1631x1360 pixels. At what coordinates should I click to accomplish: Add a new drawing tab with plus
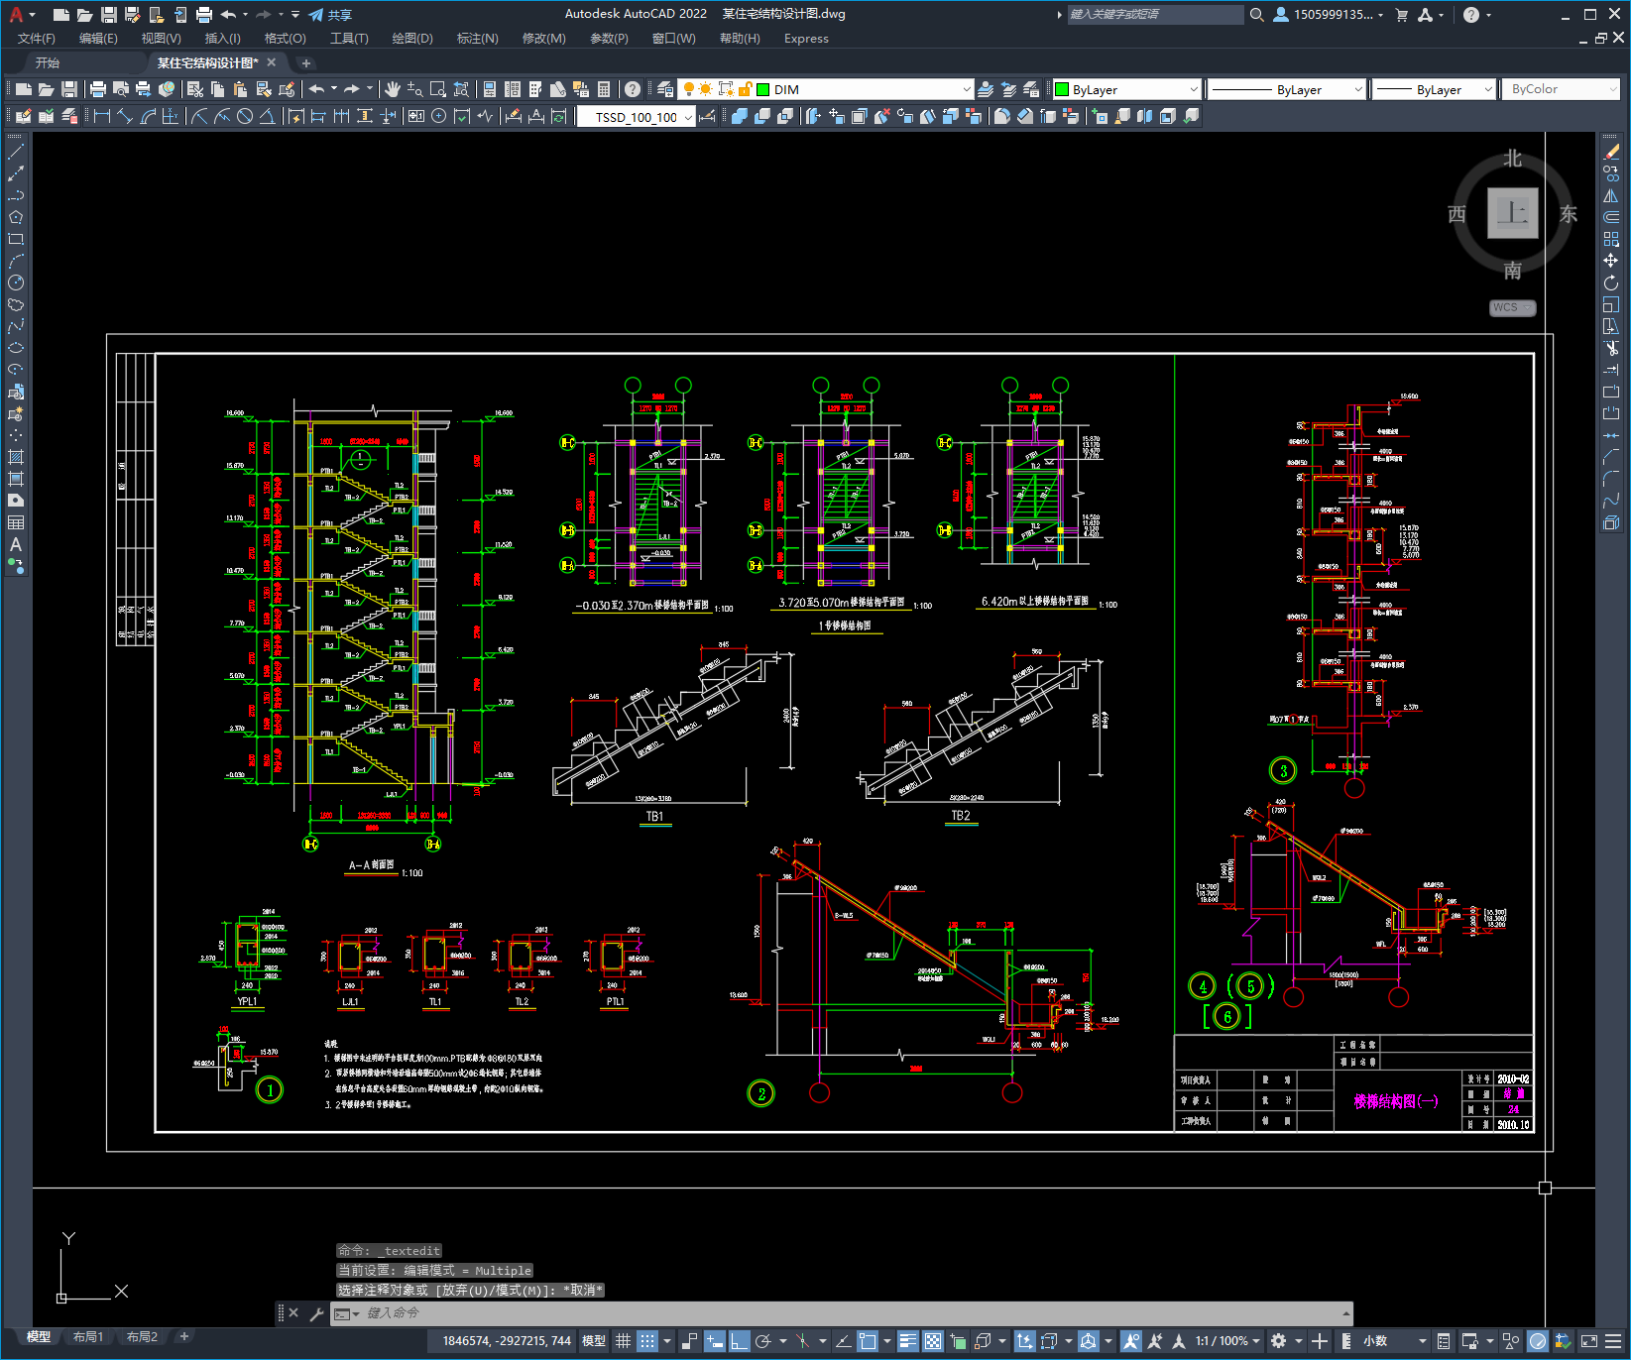pos(306,62)
